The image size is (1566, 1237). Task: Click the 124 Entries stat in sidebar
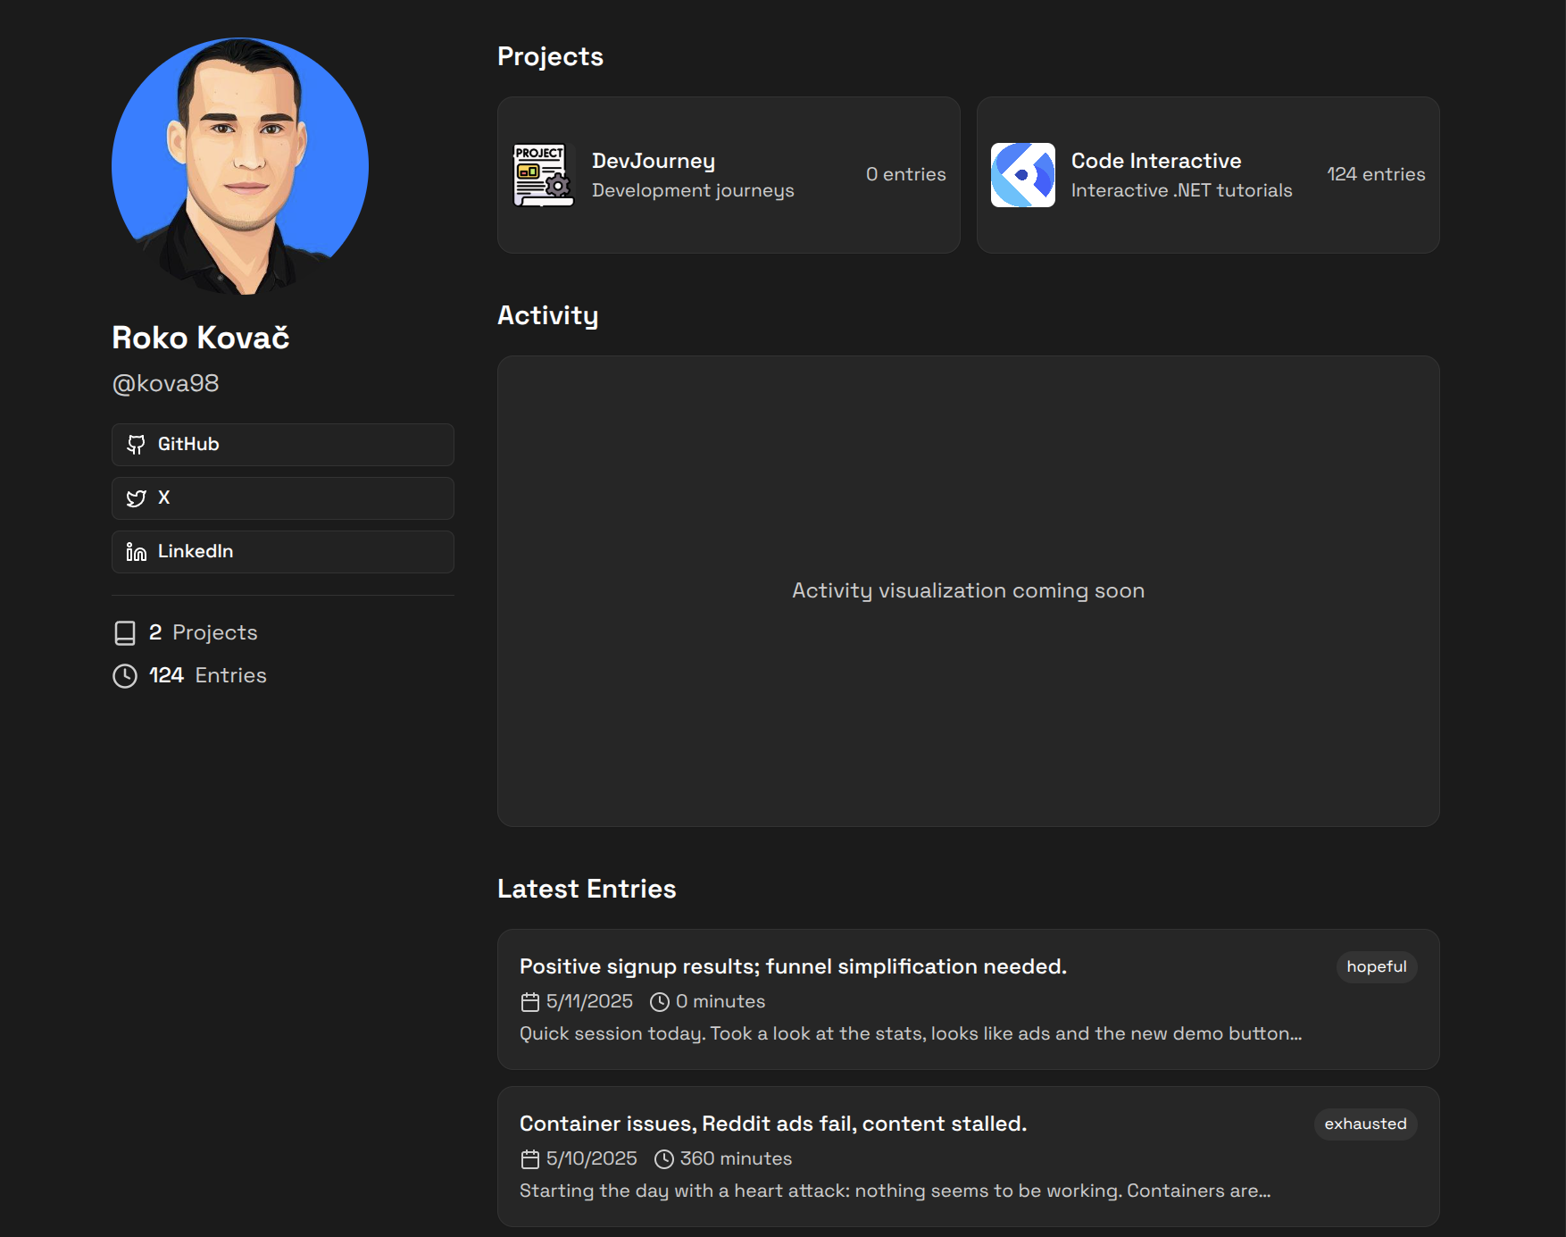[x=190, y=676]
